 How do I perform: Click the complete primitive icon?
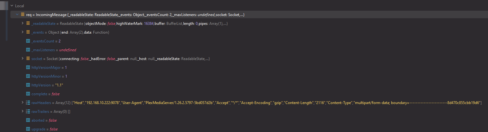click(x=28, y=94)
